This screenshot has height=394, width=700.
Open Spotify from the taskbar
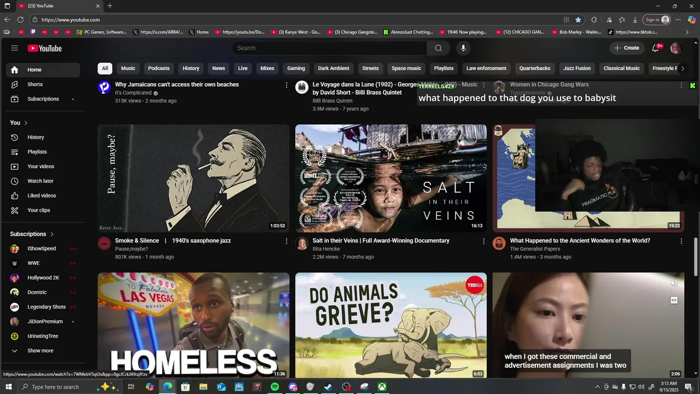click(x=275, y=387)
